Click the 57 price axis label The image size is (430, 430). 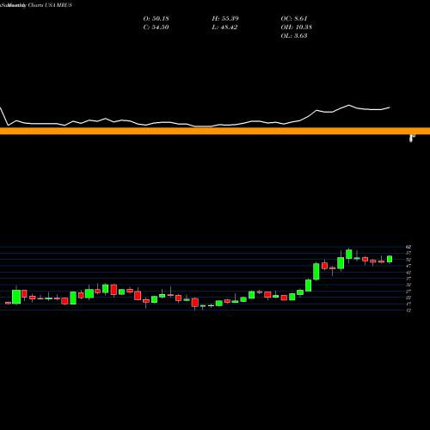pos(408,253)
